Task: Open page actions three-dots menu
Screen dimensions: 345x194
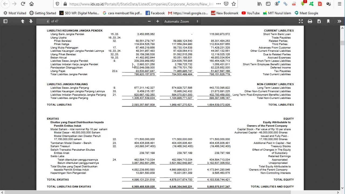Action: click(x=219, y=4)
